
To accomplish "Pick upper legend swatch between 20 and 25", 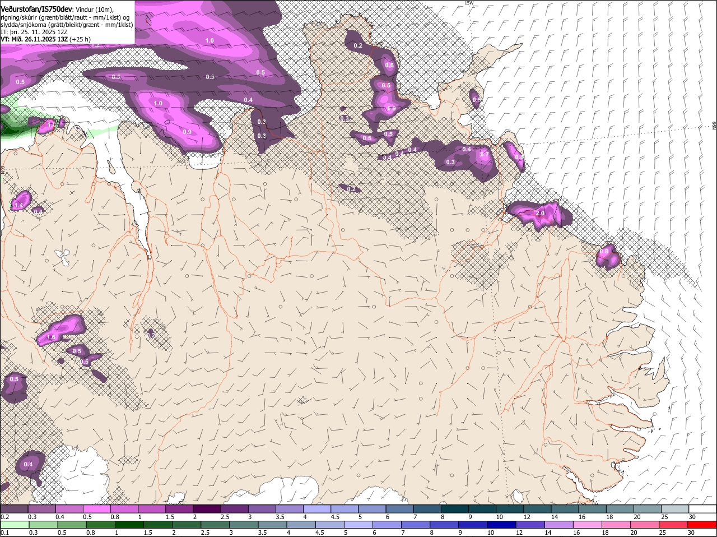I will point(646,508).
